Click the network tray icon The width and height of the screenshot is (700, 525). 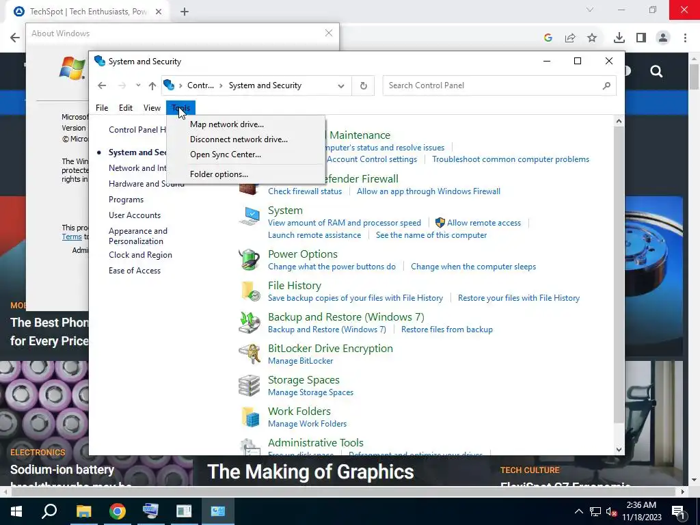pyautogui.click(x=595, y=511)
